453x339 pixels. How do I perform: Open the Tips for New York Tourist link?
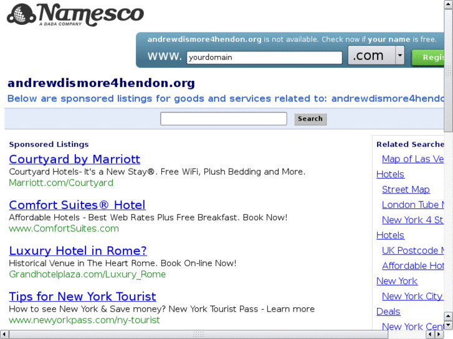[x=82, y=297]
